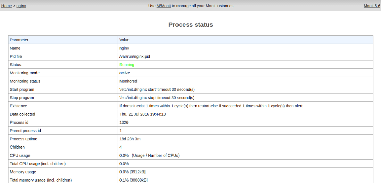Select the 'Process id' parameter cell
Screen dimensions: 381x183
63,123
